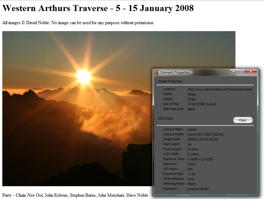Click the Party members text line
Screen dimensions: 264x199
(x=75, y=195)
